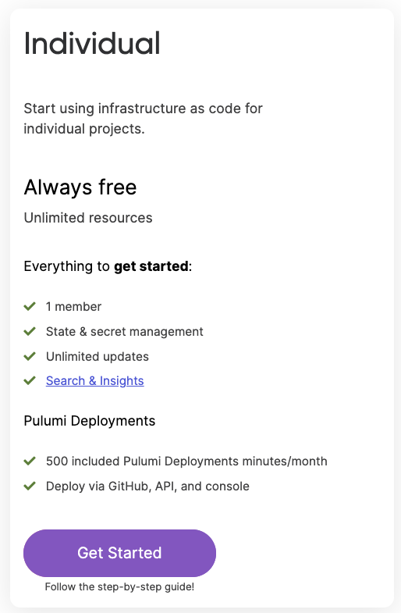Click the checkmark next to Unlimited updates
This screenshot has height=613, width=401.
(30, 356)
